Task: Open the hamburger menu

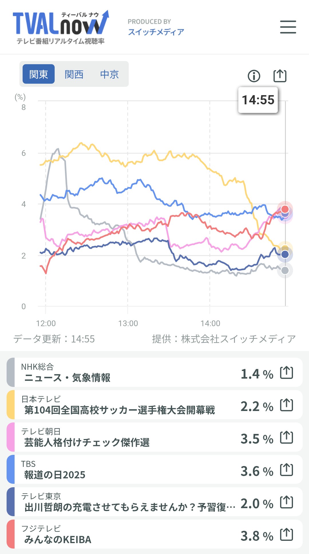Action: click(288, 27)
